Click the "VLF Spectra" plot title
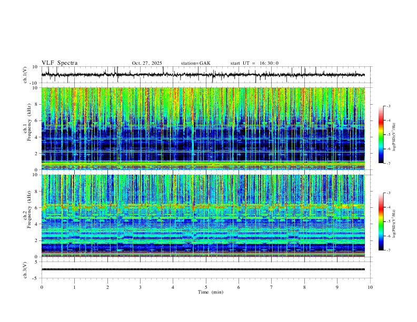 point(59,63)
